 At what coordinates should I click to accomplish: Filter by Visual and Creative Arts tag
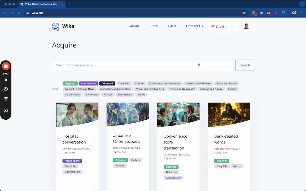coord(150,89)
